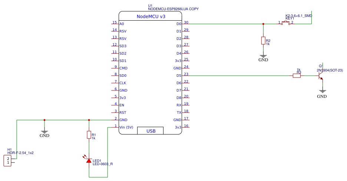Click pin number 15
The height and width of the screenshot is (181, 347).
pyautogui.click(x=115, y=23)
